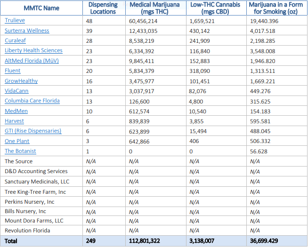Screen dimensions: 308x247
Task: Select CBD value 430,142
Action: pos(200,31)
